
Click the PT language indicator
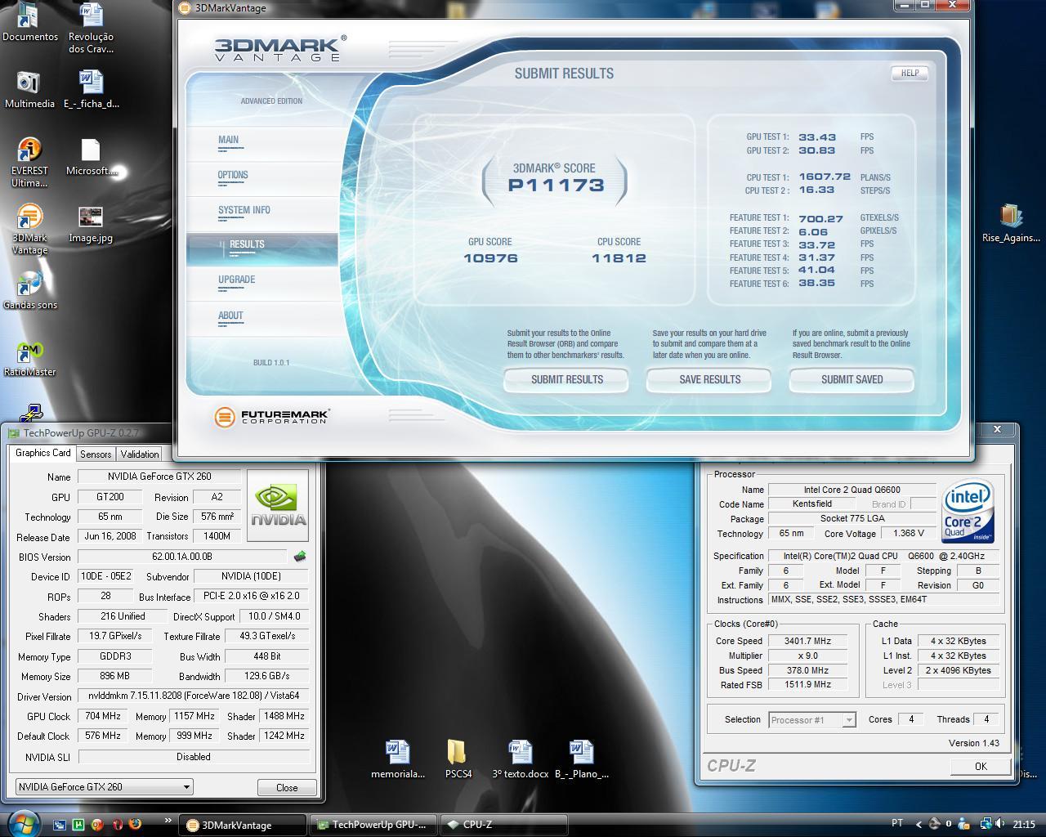[x=896, y=824]
